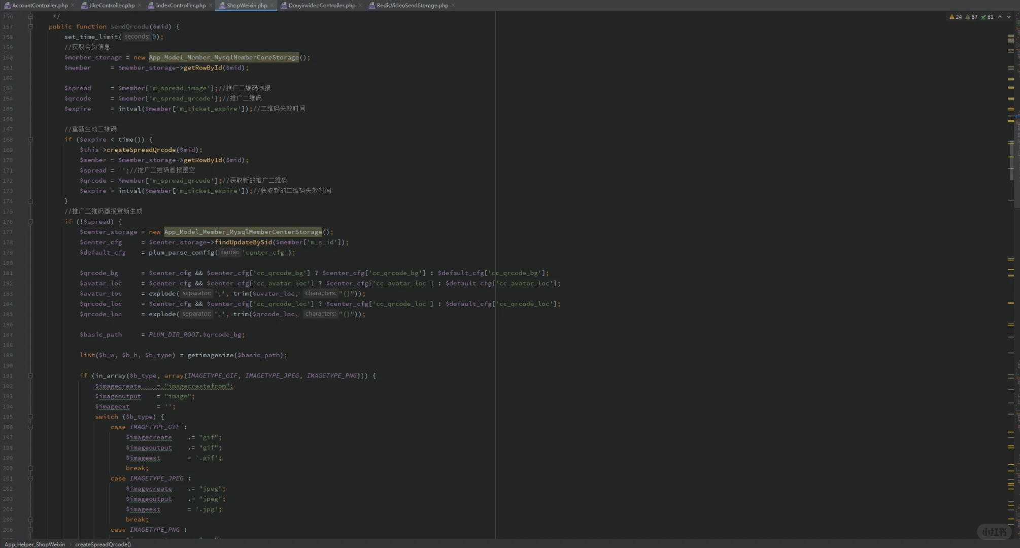Go to next highlighted error arrow
Screen dimensions: 1020x548
click(1009, 17)
